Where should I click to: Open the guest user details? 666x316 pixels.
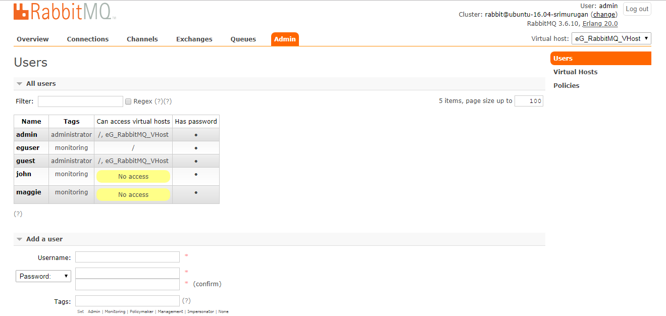(26, 161)
